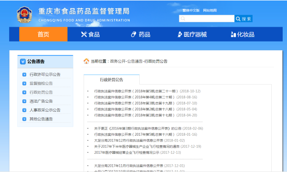287x172 pixels.
Task: Click the 重庆市食品药品监督管理局 site title
Action: point(84,11)
